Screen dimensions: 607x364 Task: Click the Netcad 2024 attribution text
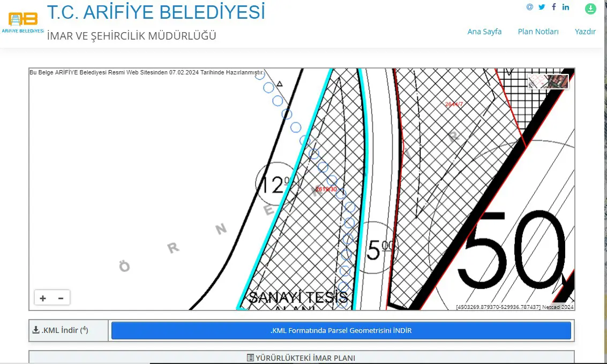pyautogui.click(x=558, y=307)
